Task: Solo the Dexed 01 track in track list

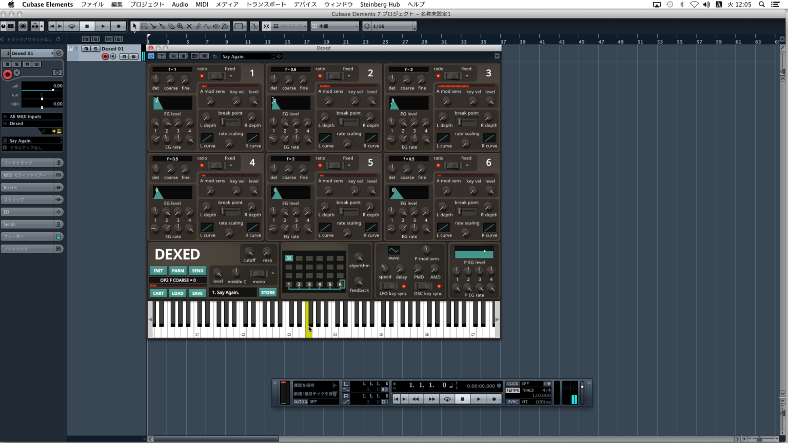Action: point(95,49)
